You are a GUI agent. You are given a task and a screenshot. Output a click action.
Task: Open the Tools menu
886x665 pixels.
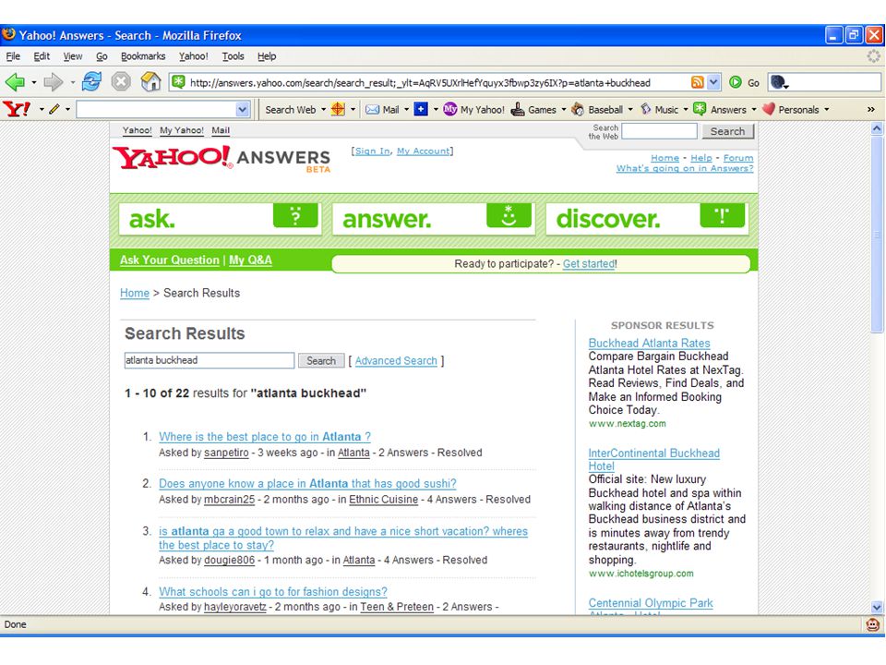233,56
